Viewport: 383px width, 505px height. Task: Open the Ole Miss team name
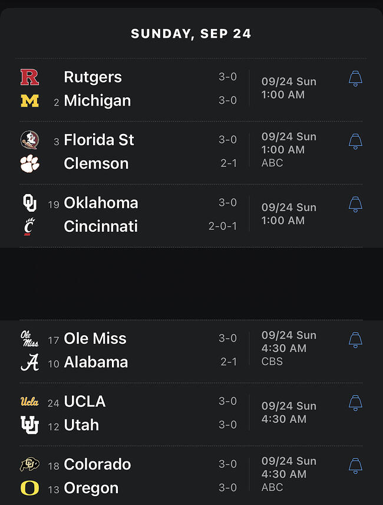[x=95, y=339]
